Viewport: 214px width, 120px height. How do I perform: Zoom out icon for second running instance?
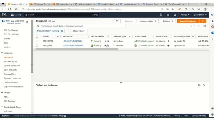[108, 45]
